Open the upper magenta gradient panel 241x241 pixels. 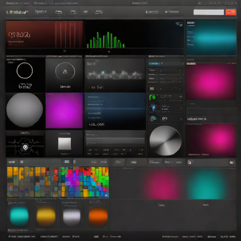(x=211, y=81)
